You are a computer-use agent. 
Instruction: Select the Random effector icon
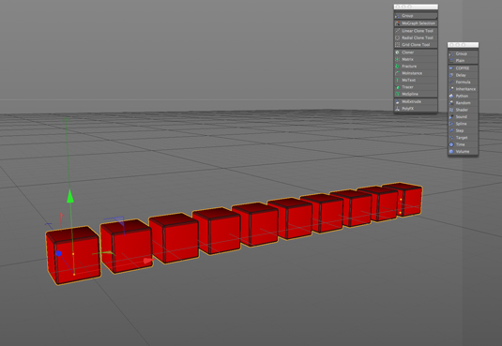(x=451, y=103)
